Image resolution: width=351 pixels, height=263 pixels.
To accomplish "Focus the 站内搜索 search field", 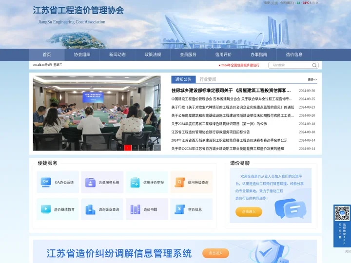I will 290,65.
